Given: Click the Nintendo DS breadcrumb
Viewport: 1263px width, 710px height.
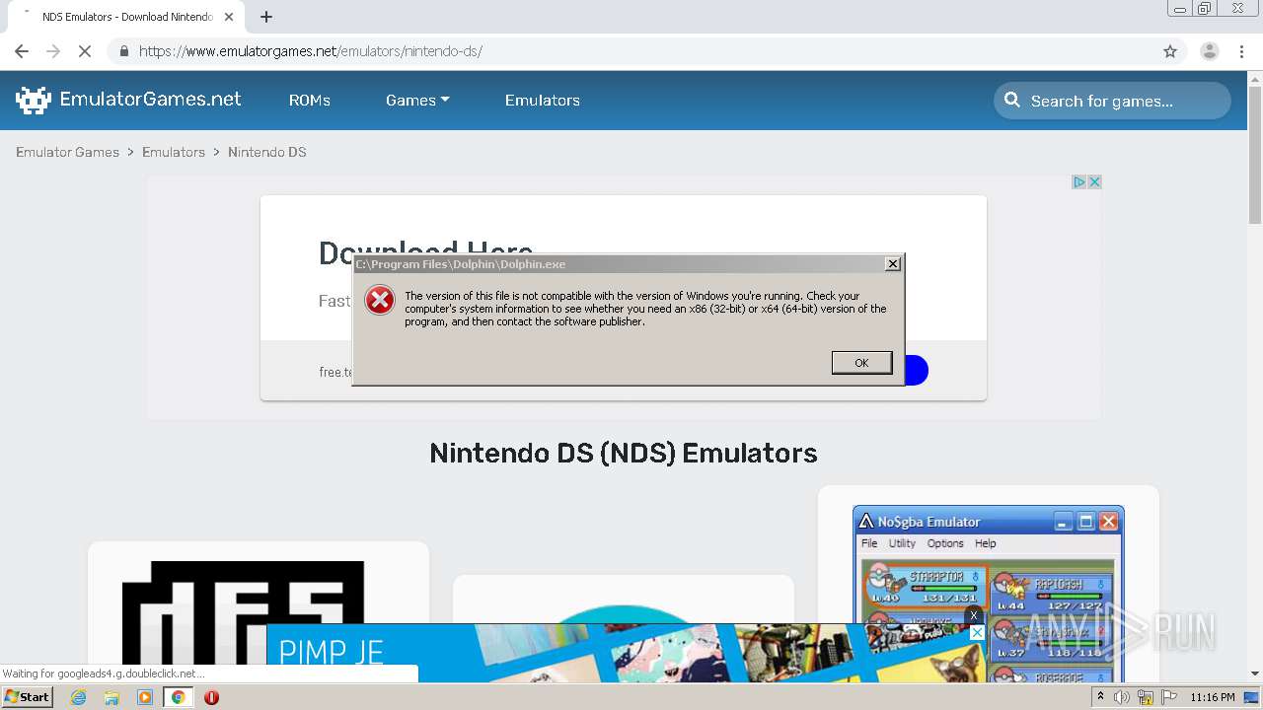Looking at the screenshot, I should pyautogui.click(x=267, y=152).
